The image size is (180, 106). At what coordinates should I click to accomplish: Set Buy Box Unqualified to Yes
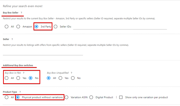pos(60,78)
